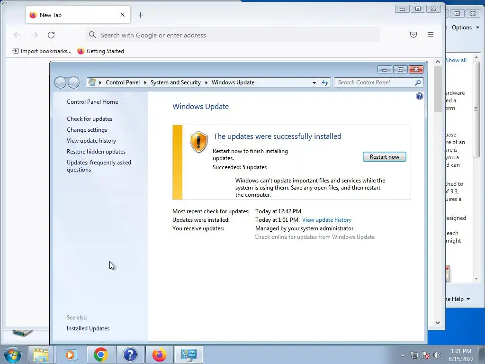The image size is (485, 364).
Task: Go to Control Panel Home
Action: [92, 102]
